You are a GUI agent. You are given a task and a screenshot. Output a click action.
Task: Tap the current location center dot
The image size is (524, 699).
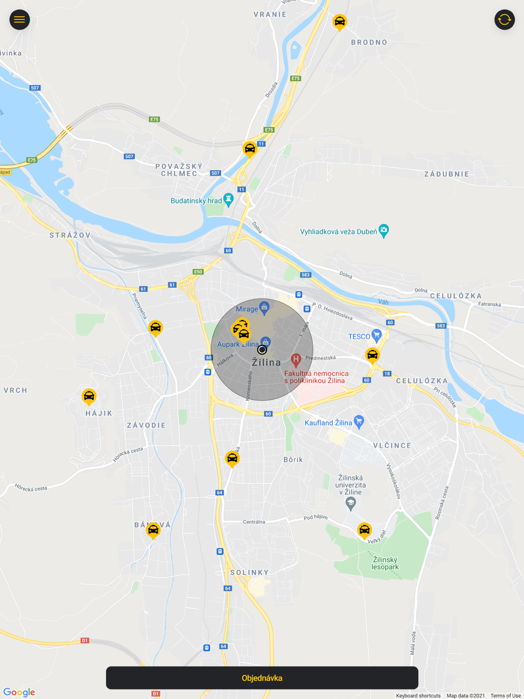[262, 349]
